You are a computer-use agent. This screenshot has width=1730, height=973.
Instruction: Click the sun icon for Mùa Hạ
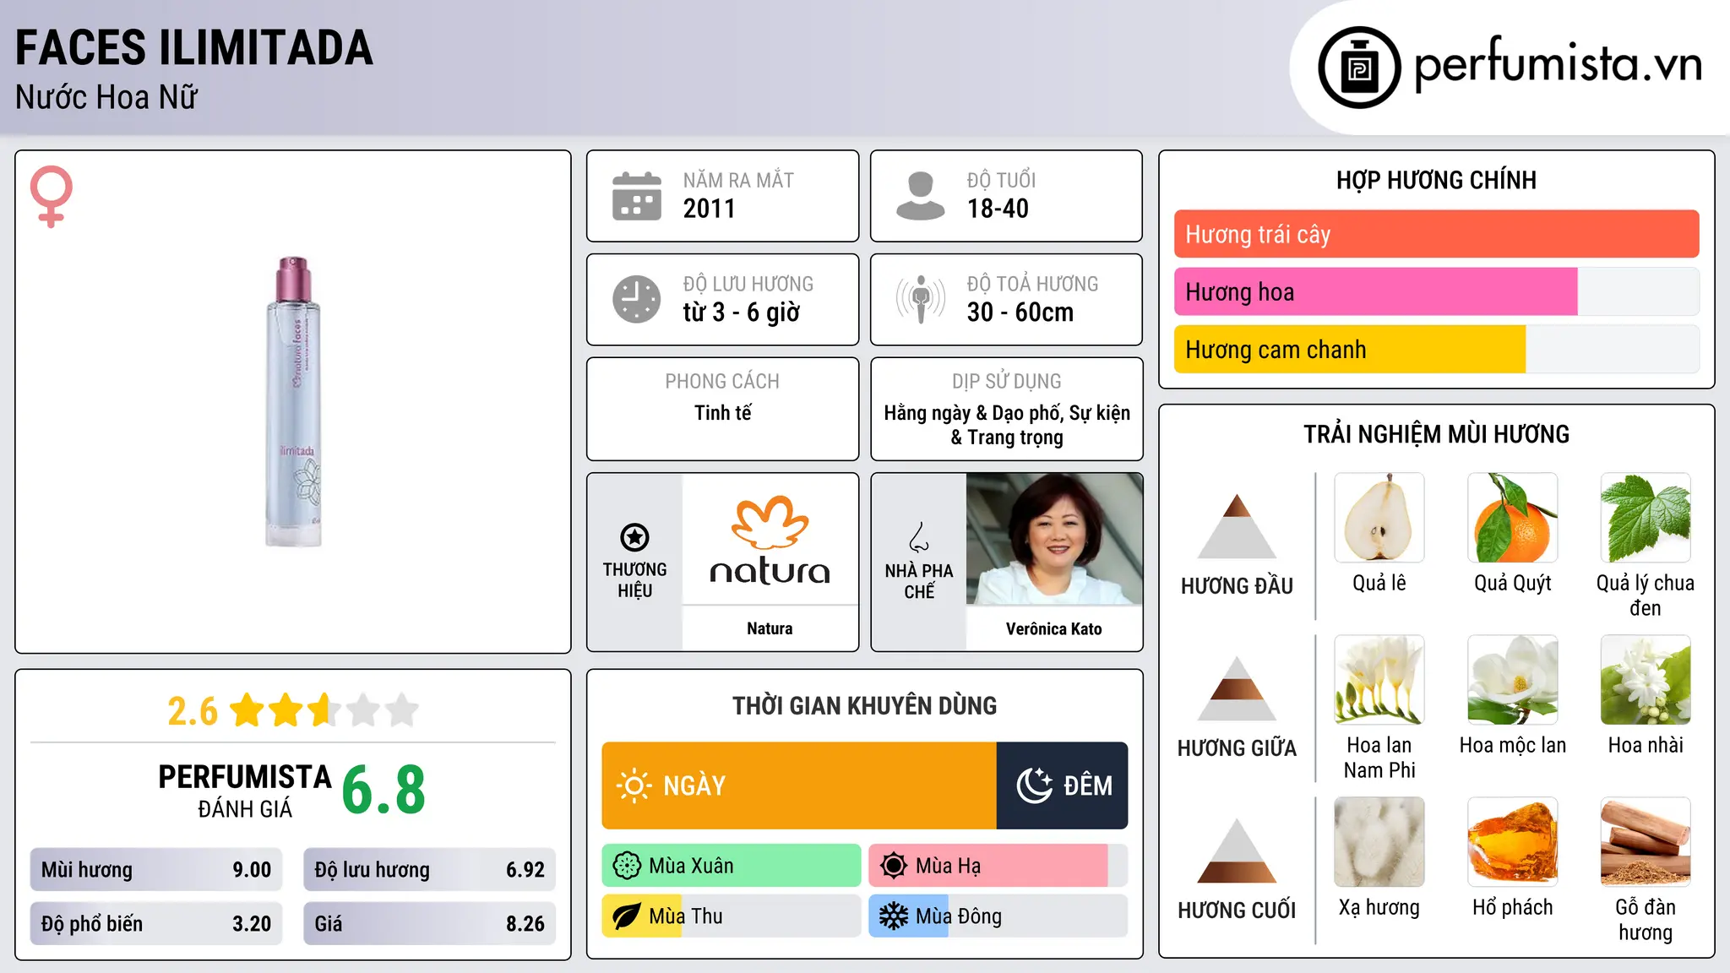894,866
